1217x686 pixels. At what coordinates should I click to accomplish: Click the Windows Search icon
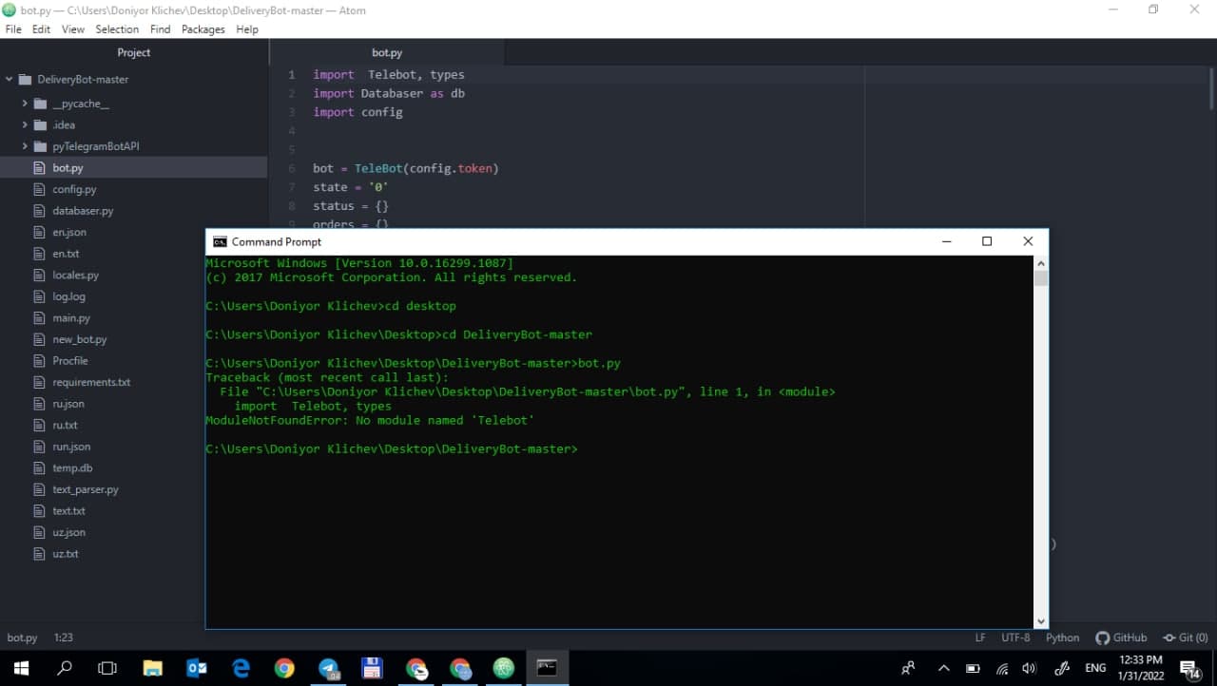tap(64, 668)
